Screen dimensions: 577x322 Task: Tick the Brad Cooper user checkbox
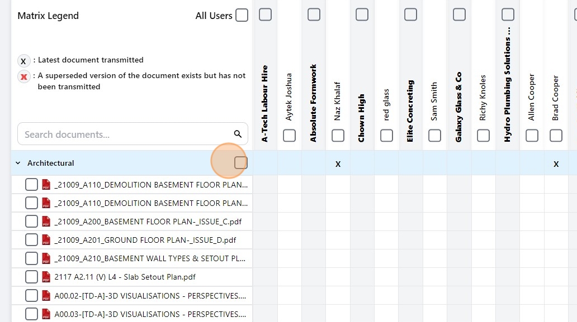pyautogui.click(x=556, y=135)
